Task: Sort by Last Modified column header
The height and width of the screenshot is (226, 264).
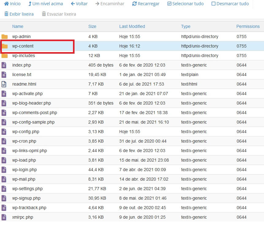Action: 132,26
